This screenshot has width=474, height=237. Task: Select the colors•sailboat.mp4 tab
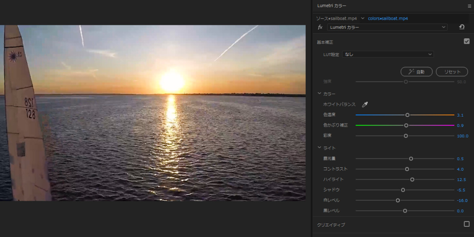coord(388,19)
